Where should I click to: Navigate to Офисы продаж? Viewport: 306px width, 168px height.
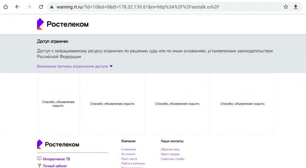click(x=170, y=154)
